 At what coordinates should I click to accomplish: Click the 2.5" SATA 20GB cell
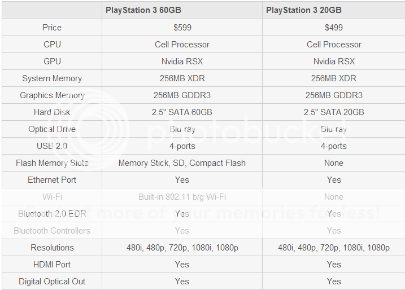coord(334,112)
